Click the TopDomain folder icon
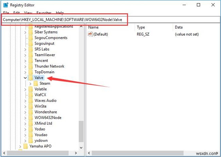The height and width of the screenshot is (157, 221). click(31, 72)
